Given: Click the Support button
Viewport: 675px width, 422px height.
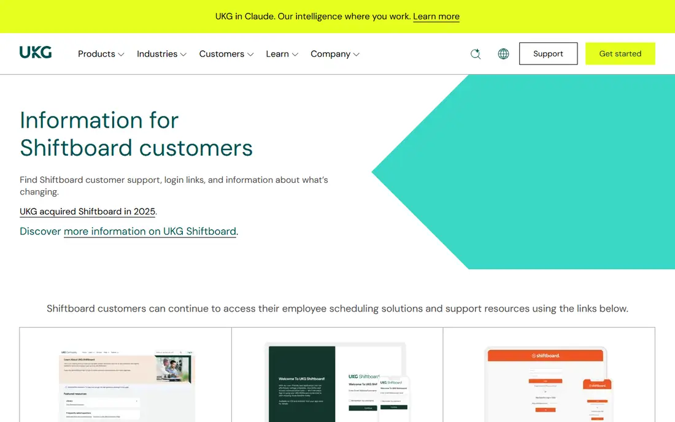Looking at the screenshot, I should click(x=548, y=54).
